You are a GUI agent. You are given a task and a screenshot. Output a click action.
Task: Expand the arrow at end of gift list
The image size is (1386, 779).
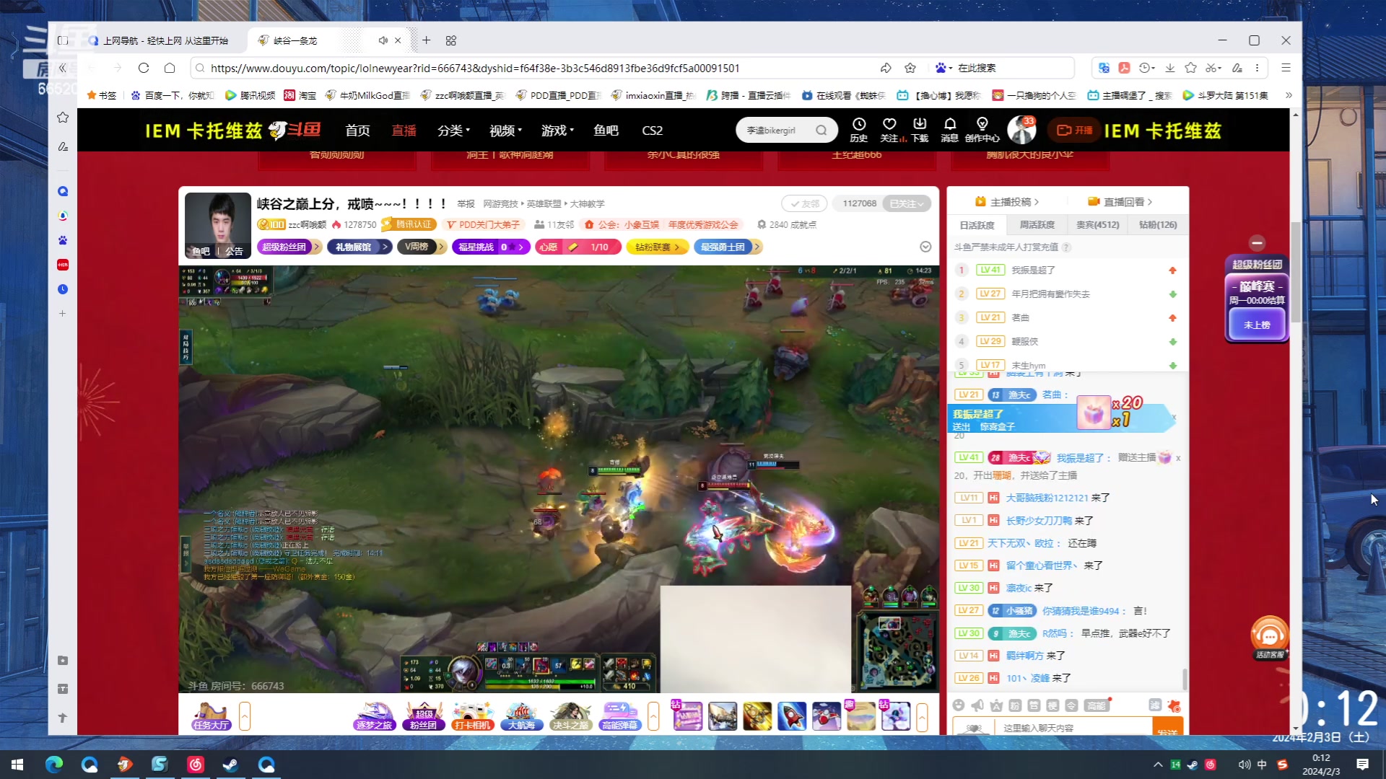click(922, 716)
